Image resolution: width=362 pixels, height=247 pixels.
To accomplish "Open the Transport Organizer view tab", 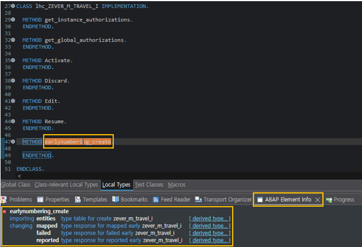I will (x=224, y=199).
